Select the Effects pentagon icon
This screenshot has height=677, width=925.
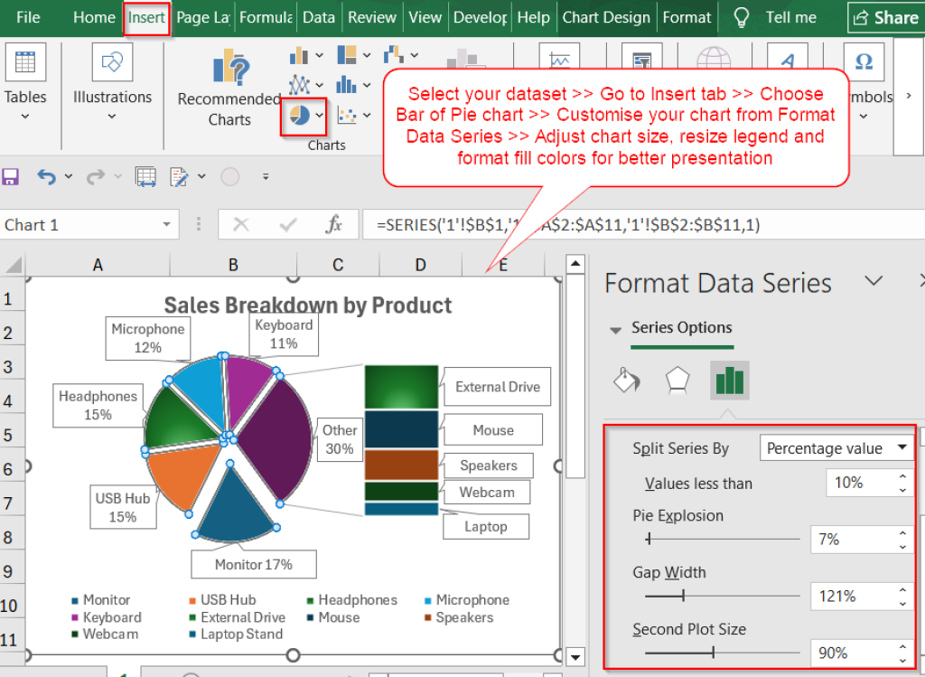tap(678, 380)
